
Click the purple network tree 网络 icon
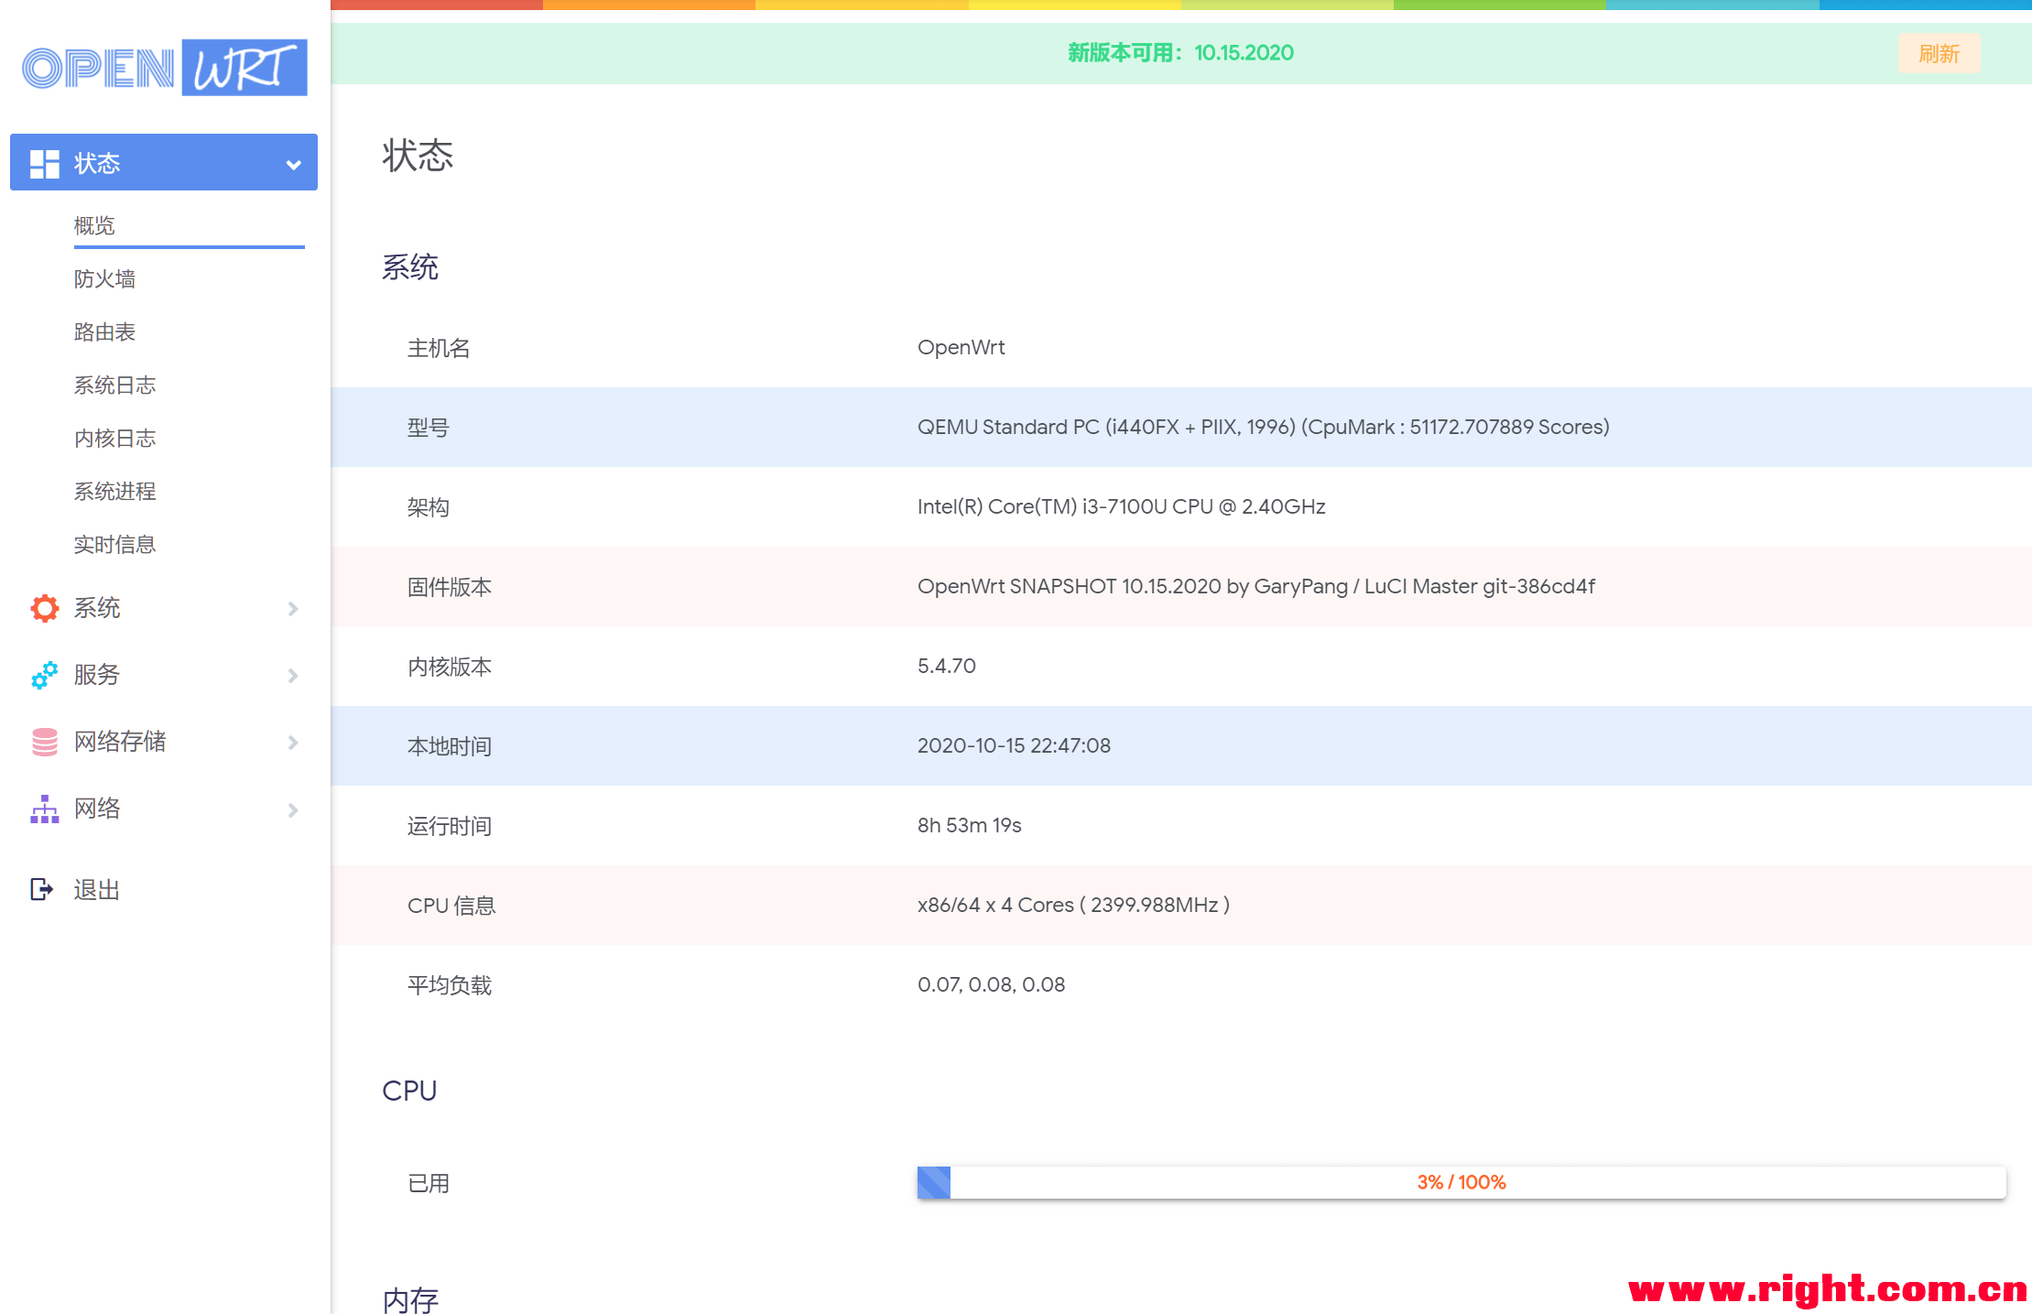pyautogui.click(x=44, y=809)
